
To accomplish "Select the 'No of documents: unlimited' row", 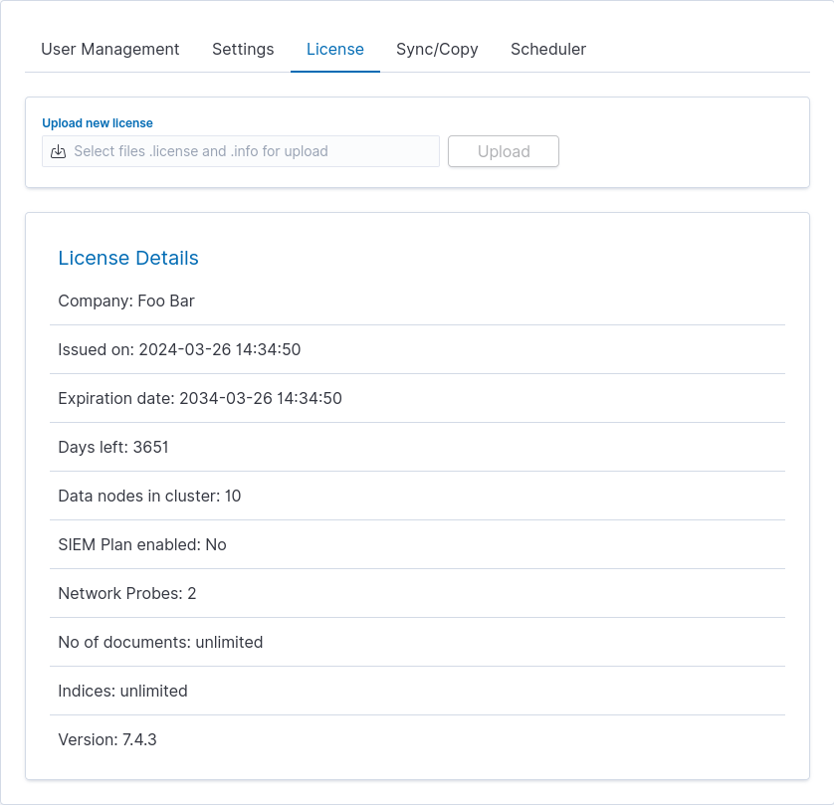I will 418,642.
